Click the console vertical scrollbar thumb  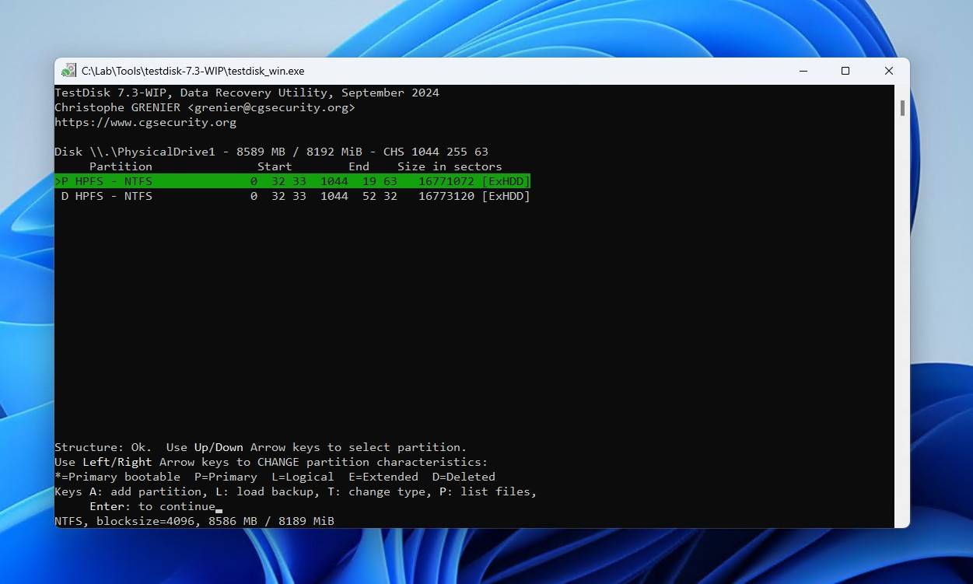point(902,107)
